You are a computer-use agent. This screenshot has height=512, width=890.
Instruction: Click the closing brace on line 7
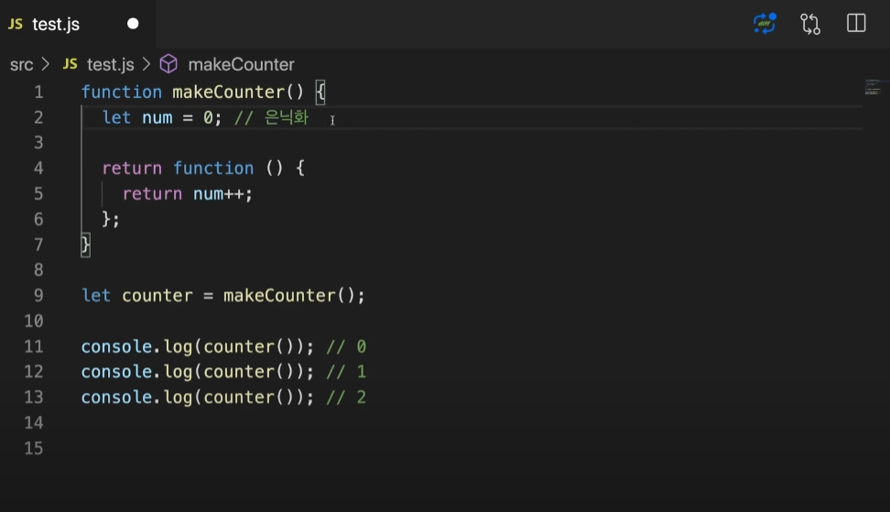click(x=85, y=245)
